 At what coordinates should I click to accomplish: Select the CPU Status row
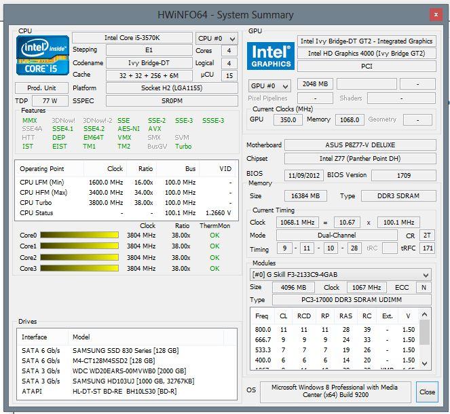click(126, 213)
